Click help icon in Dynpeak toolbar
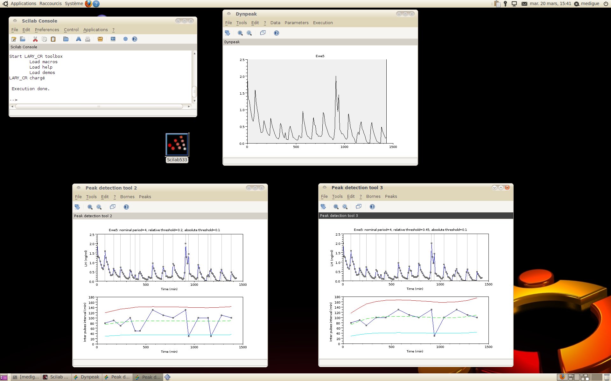This screenshot has width=611, height=381. [277, 33]
